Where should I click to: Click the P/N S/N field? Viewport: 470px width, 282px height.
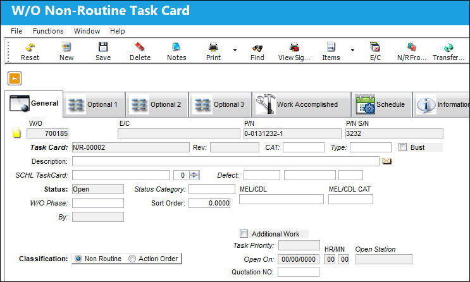click(x=394, y=133)
